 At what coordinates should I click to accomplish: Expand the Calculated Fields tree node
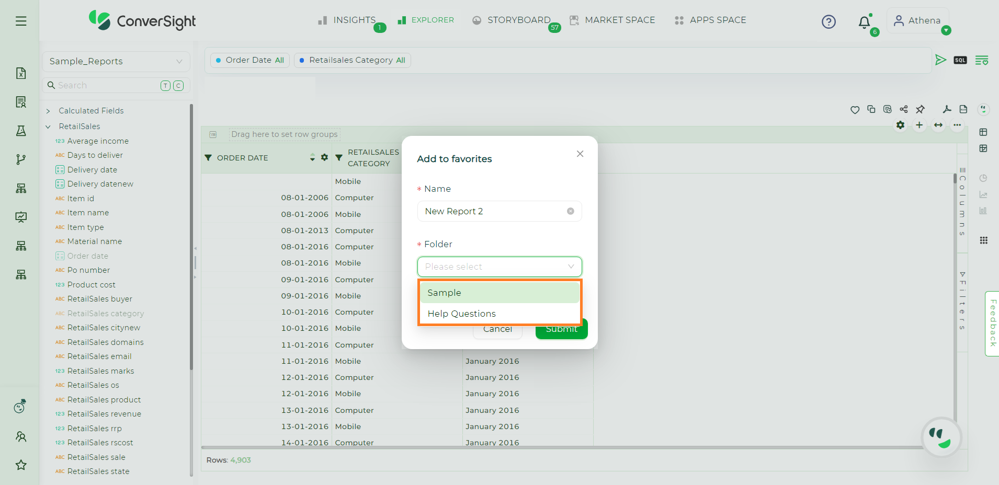click(48, 111)
